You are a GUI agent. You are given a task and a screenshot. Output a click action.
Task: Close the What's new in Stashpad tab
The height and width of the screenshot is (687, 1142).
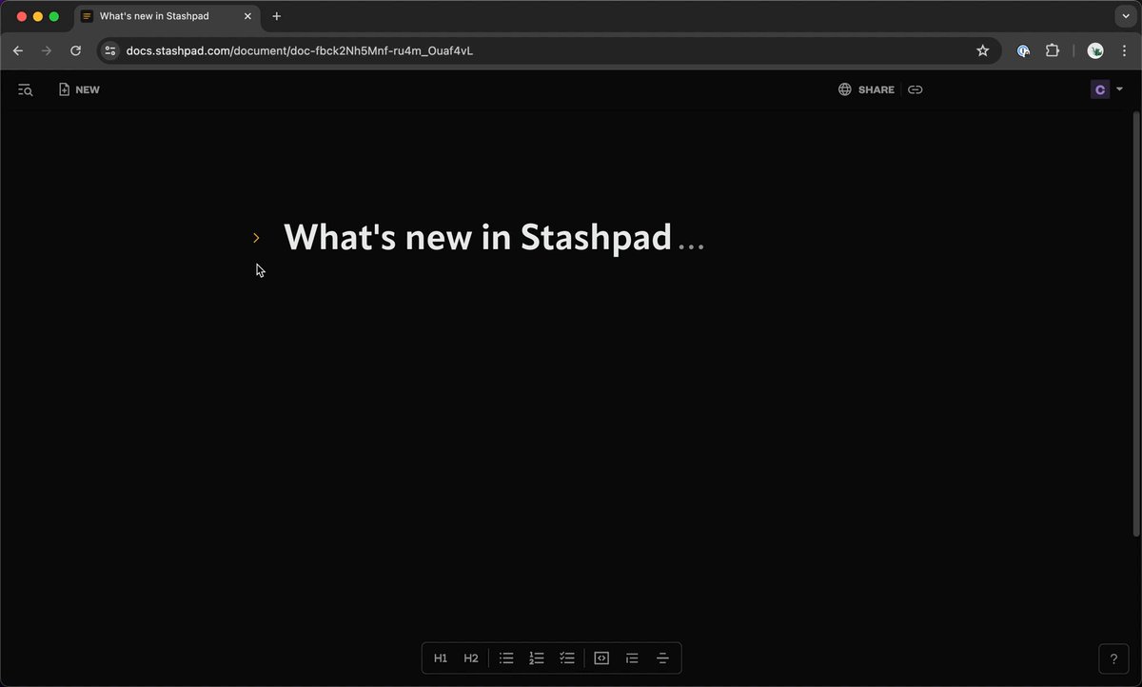click(x=248, y=16)
